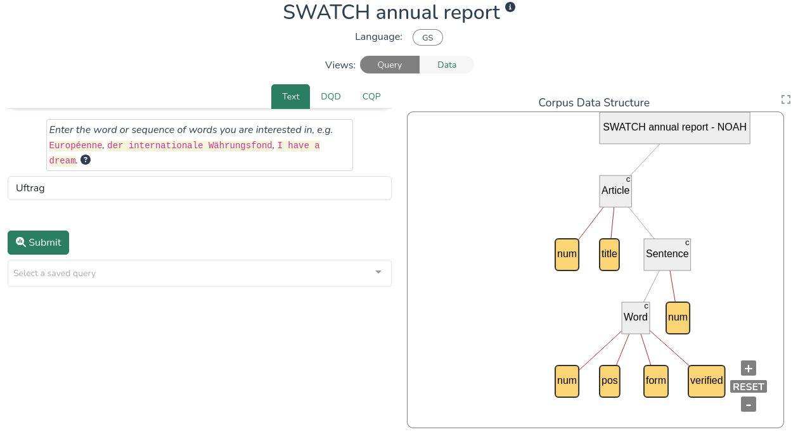Toggle fullscreen for Corpus Data Structure
Screen dimensions: 798x432
point(786,99)
